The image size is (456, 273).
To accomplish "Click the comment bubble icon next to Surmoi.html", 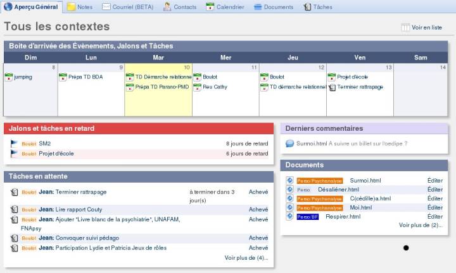I will point(289,143).
